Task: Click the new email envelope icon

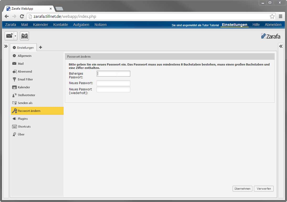Action: point(9,36)
